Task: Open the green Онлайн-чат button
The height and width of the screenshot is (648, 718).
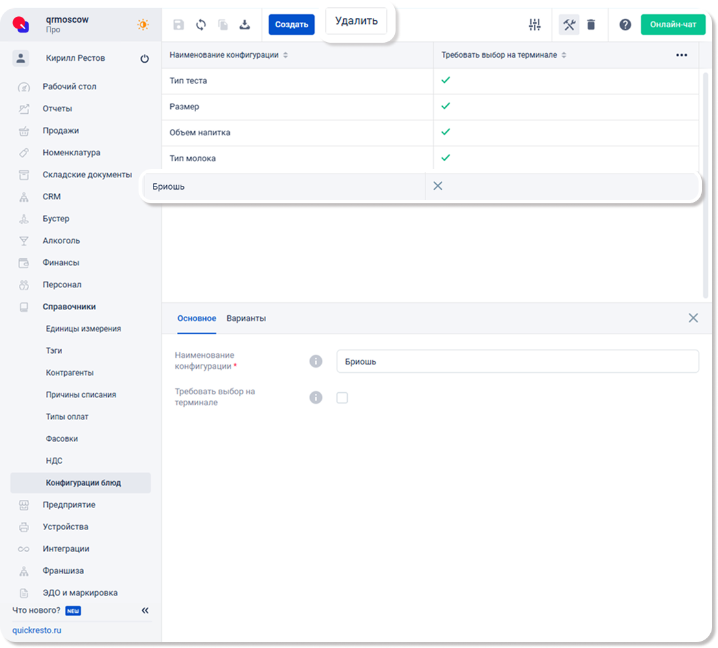Action: [673, 24]
